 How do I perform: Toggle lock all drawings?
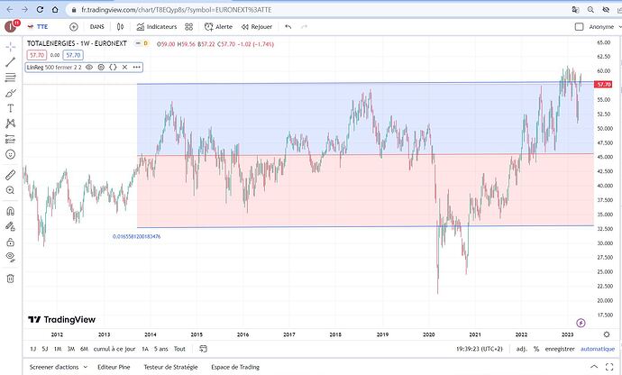[x=11, y=242]
